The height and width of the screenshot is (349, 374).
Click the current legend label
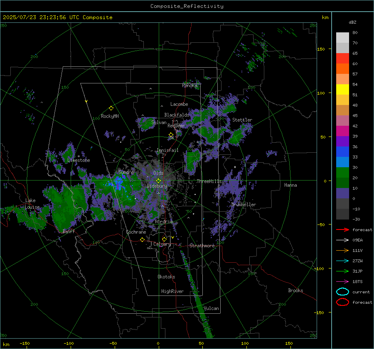pos(361,292)
